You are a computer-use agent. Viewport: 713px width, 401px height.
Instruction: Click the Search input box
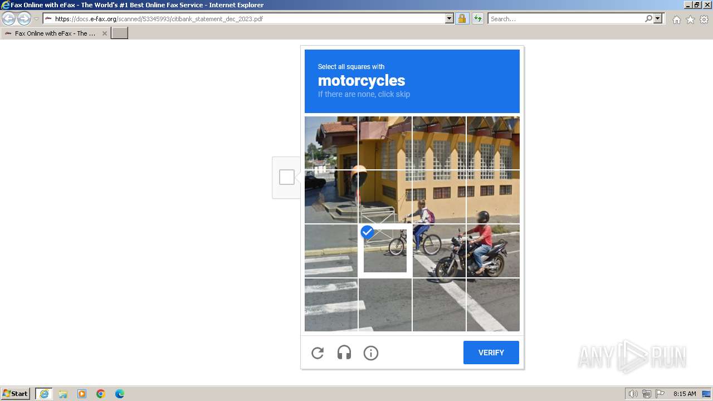pos(566,19)
